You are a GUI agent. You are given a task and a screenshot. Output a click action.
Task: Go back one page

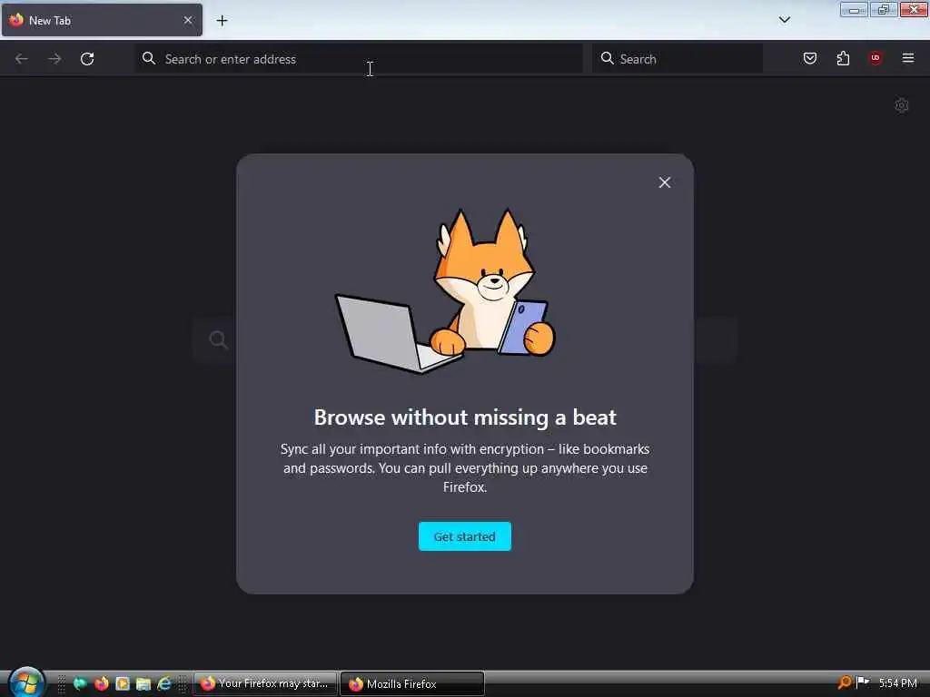(x=22, y=59)
